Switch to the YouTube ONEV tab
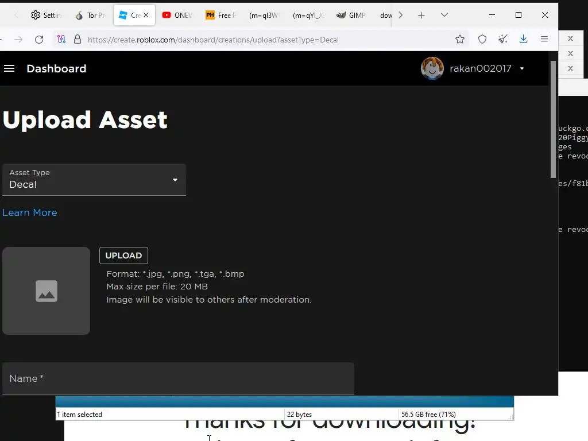 click(177, 16)
